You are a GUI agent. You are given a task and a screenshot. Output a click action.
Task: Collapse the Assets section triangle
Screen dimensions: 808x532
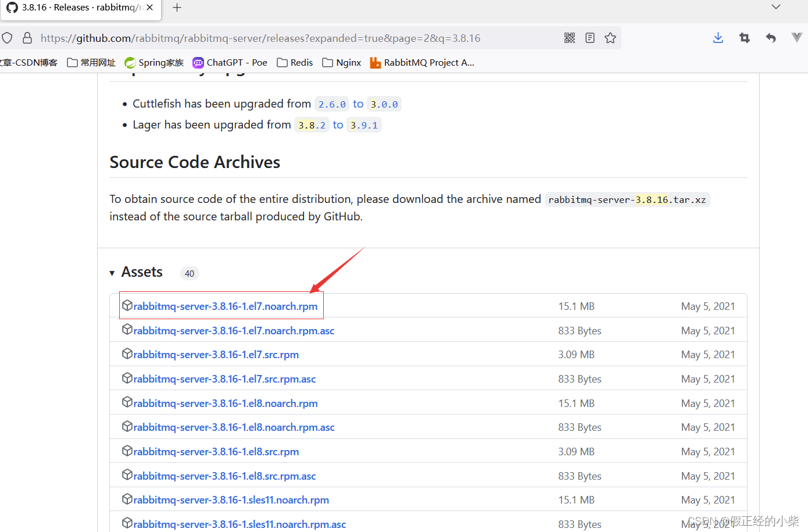point(112,273)
